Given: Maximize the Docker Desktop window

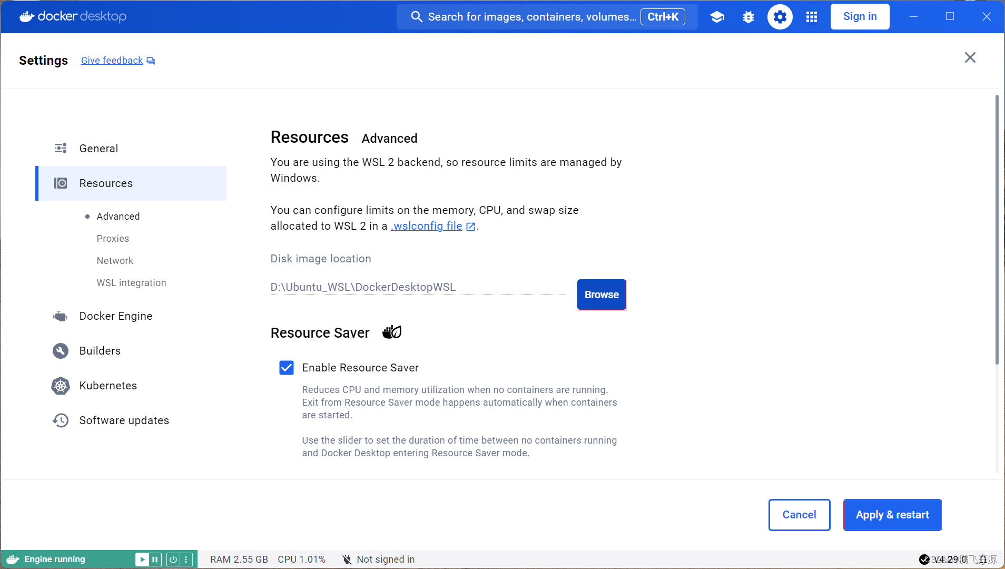Looking at the screenshot, I should (950, 17).
